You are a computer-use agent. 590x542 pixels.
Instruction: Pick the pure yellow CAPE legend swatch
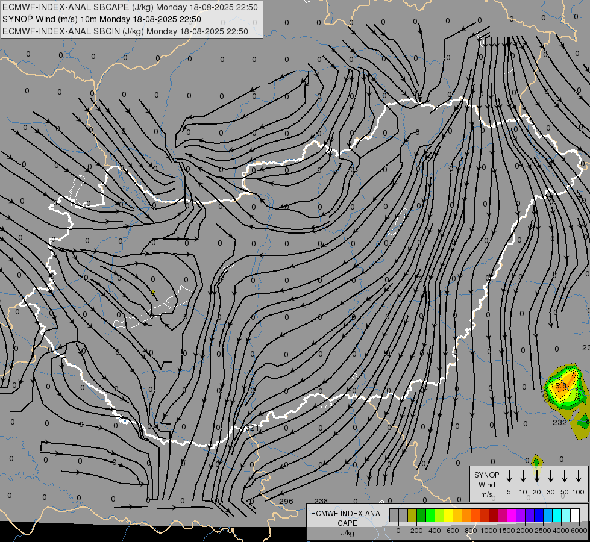pyautogui.click(x=448, y=515)
